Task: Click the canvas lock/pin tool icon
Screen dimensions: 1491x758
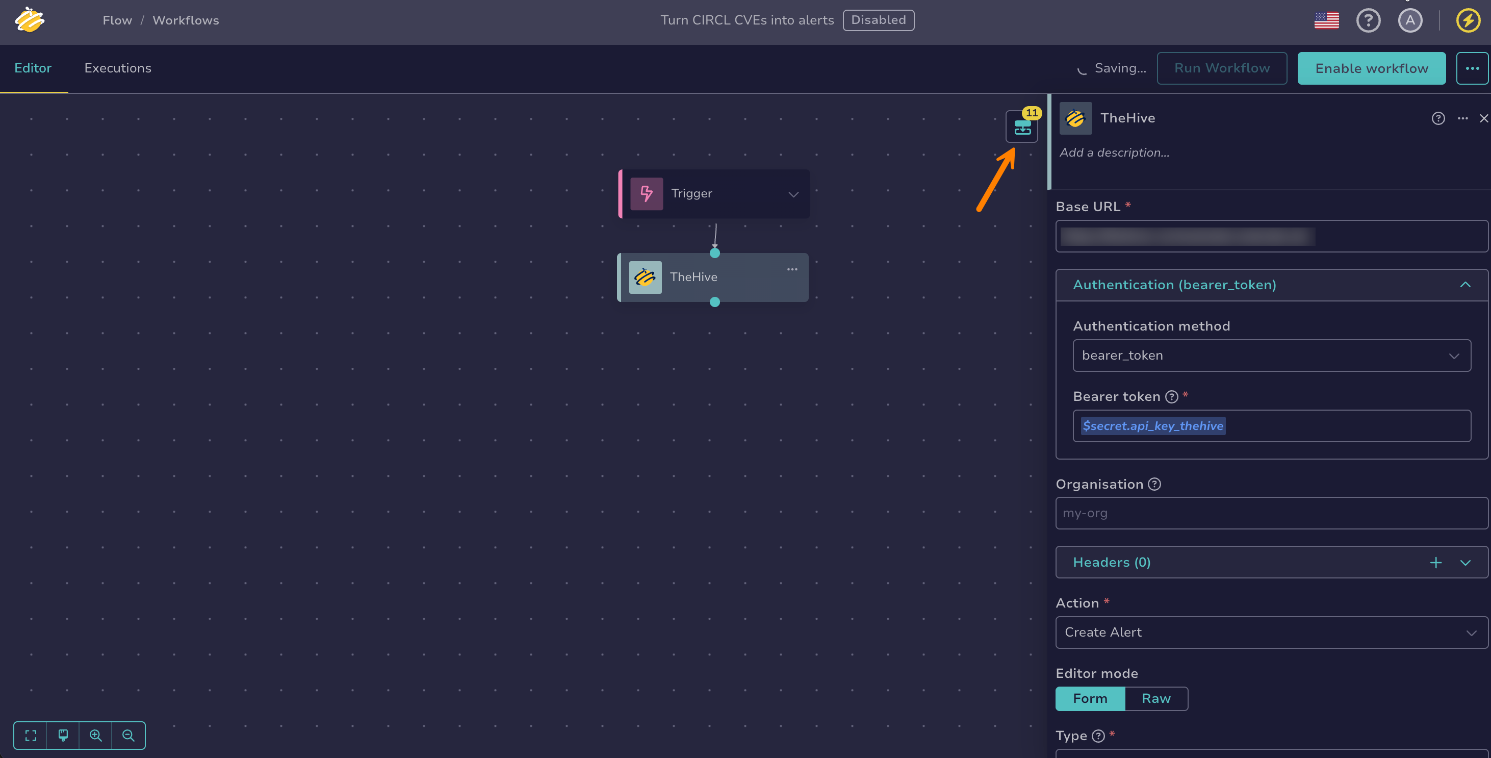Action: click(63, 736)
